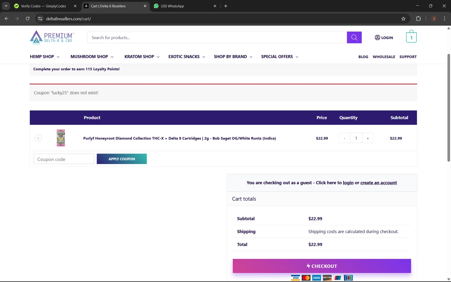The image size is (451, 282).
Task: Click the scrollbar down arrow
Action: point(449,279)
